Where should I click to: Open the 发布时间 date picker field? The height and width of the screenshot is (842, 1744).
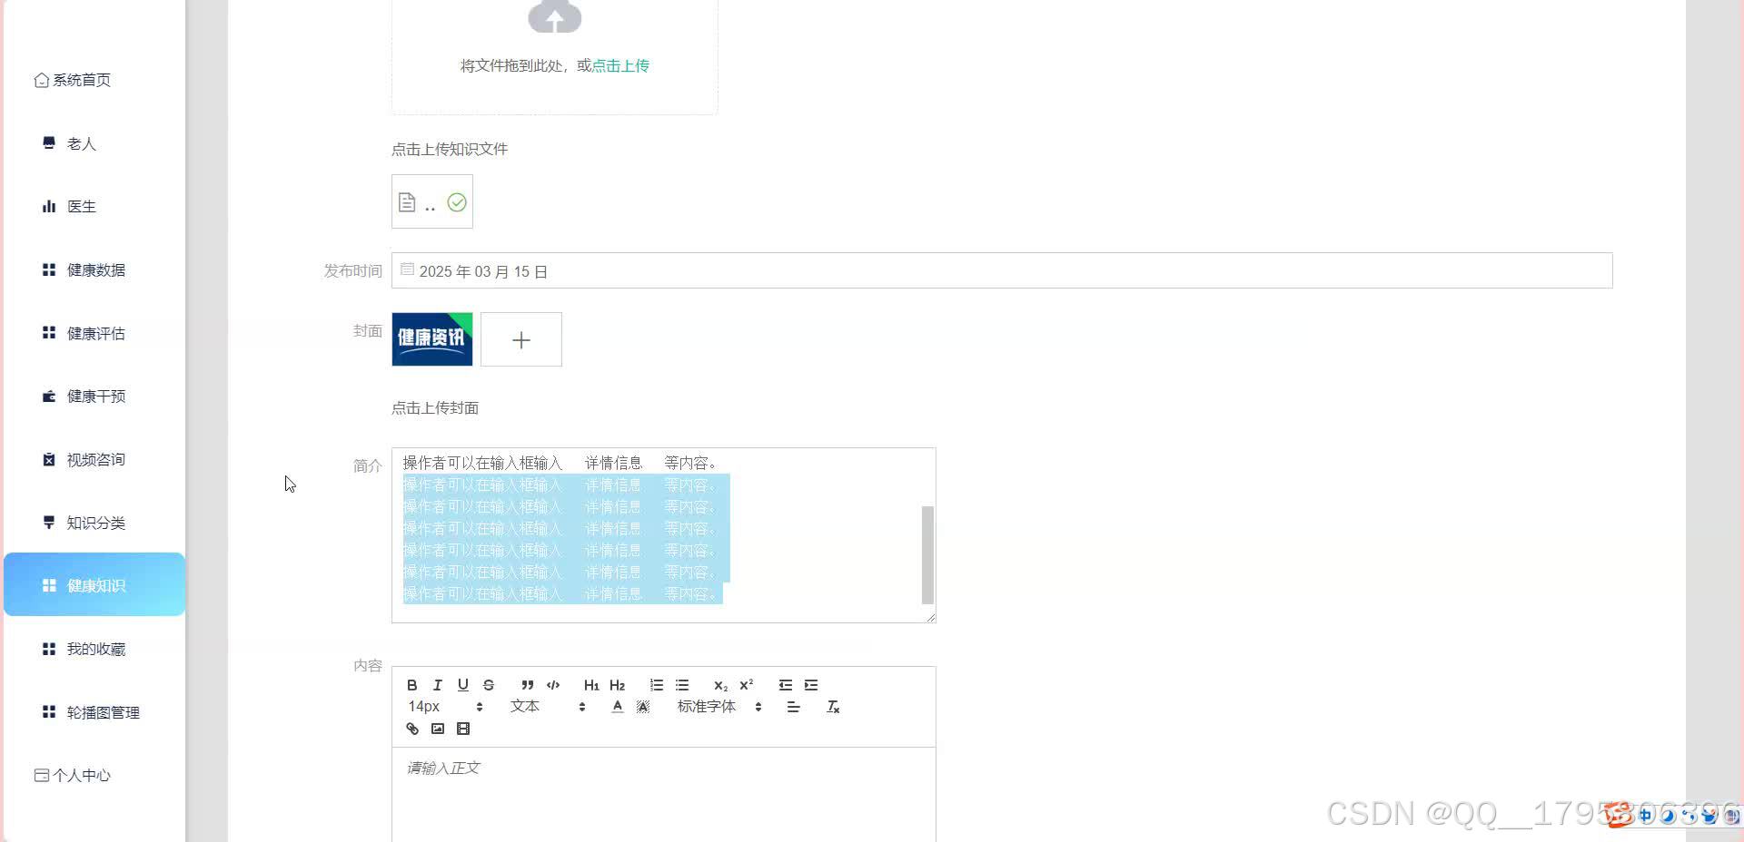click(1002, 270)
